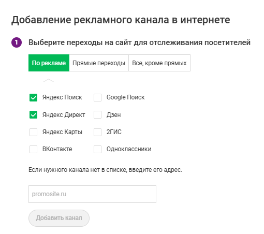This screenshot has width=264, height=234.
Task: Check the Google Поиск checkbox
Action: coord(97,97)
